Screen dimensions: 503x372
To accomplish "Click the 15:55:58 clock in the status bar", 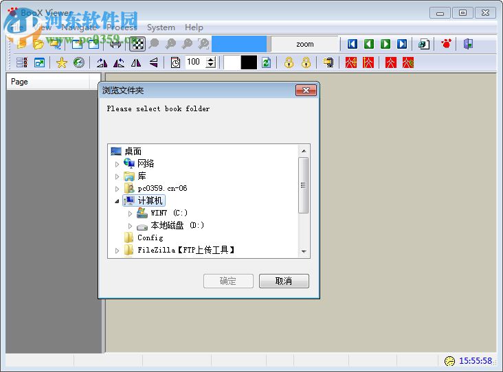I will click(476, 361).
